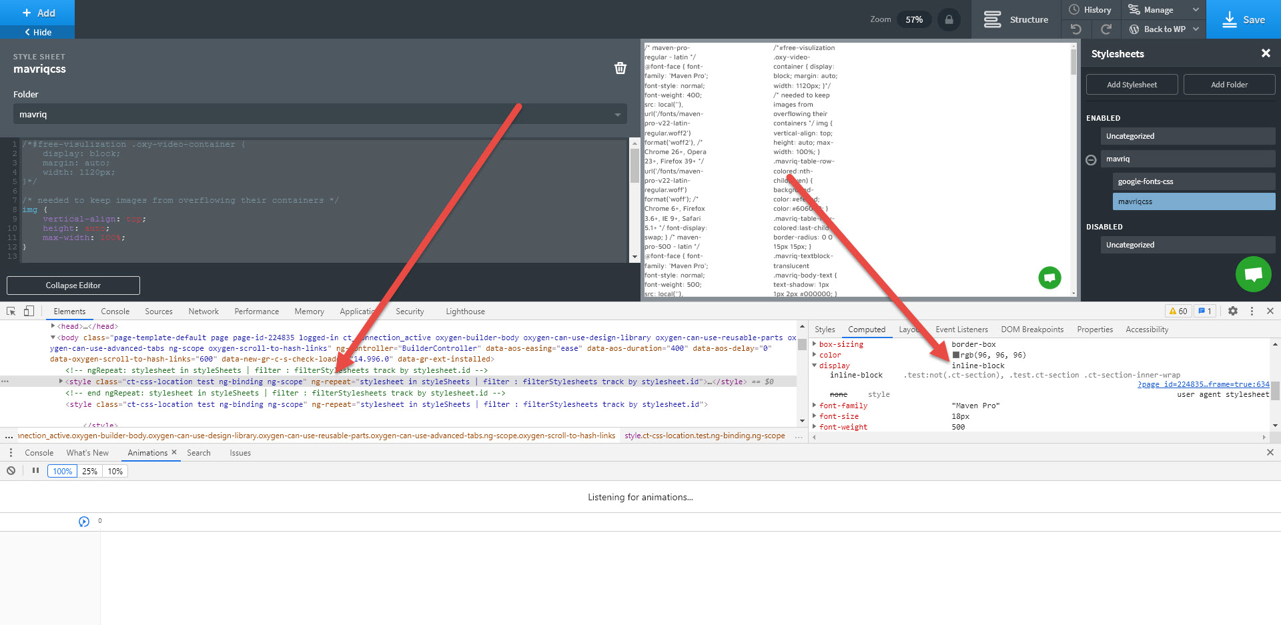Click the Undo arrow icon
This screenshot has width=1281, height=625.
click(x=1076, y=29)
